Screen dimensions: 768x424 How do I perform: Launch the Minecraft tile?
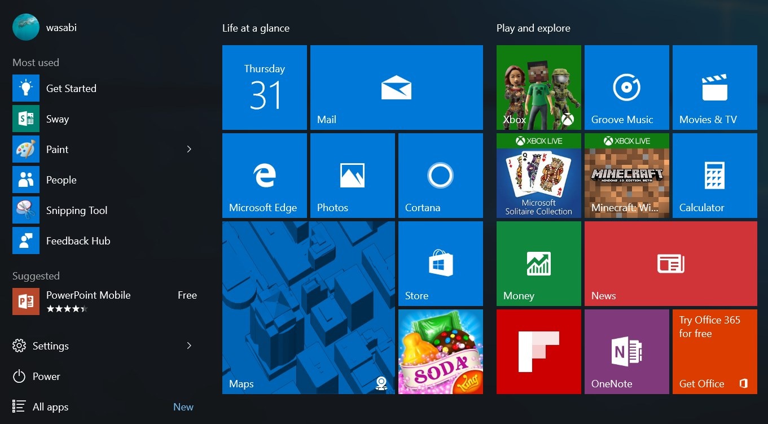627,176
